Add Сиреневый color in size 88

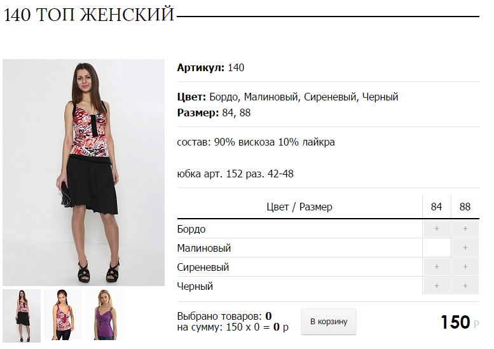[465, 267]
